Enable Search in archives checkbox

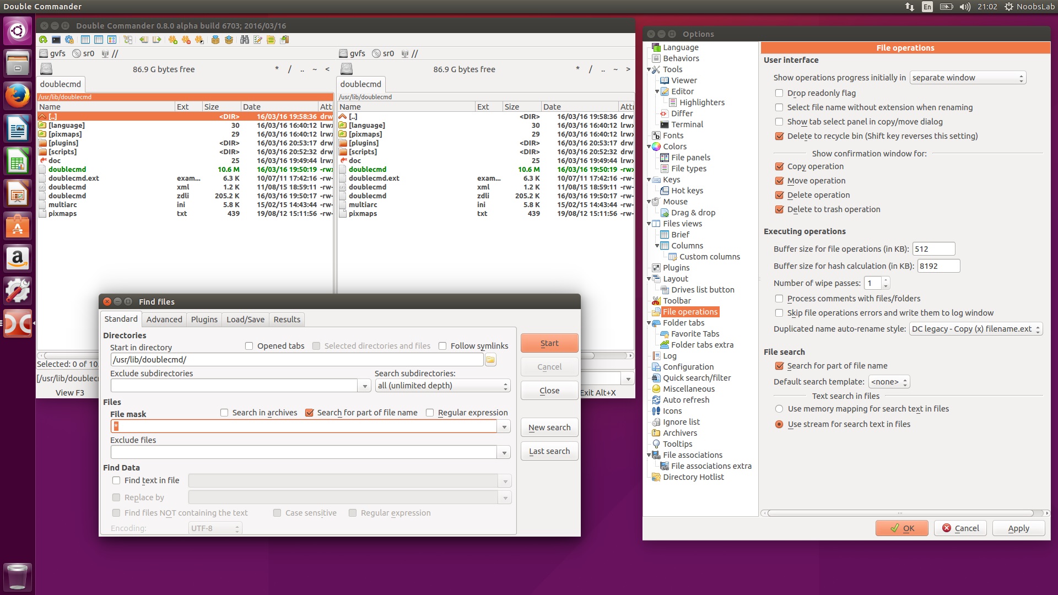click(x=224, y=413)
